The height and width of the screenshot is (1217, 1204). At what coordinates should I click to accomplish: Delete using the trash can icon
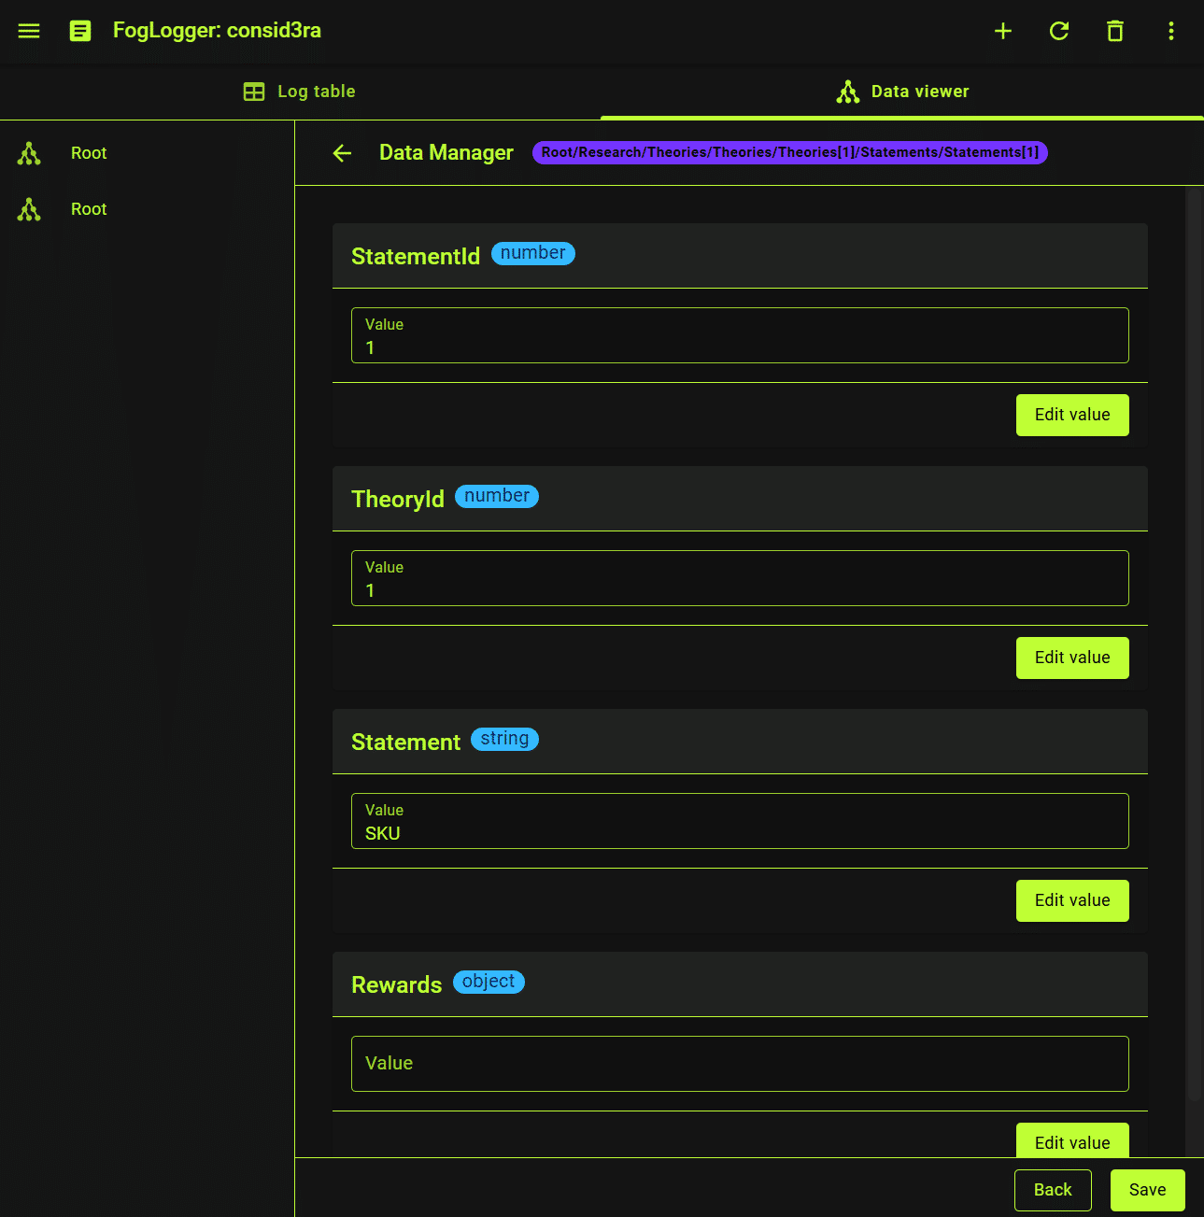pos(1115,31)
